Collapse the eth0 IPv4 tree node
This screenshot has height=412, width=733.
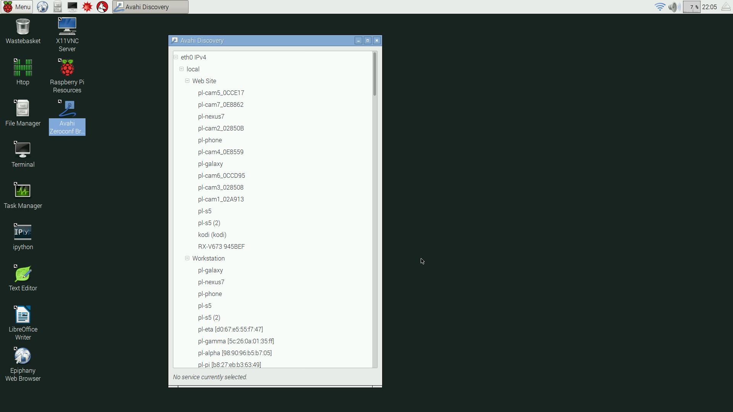[x=176, y=57]
